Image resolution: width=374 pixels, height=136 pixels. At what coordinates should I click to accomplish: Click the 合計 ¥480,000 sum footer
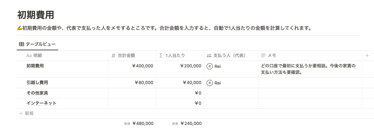tap(138, 123)
